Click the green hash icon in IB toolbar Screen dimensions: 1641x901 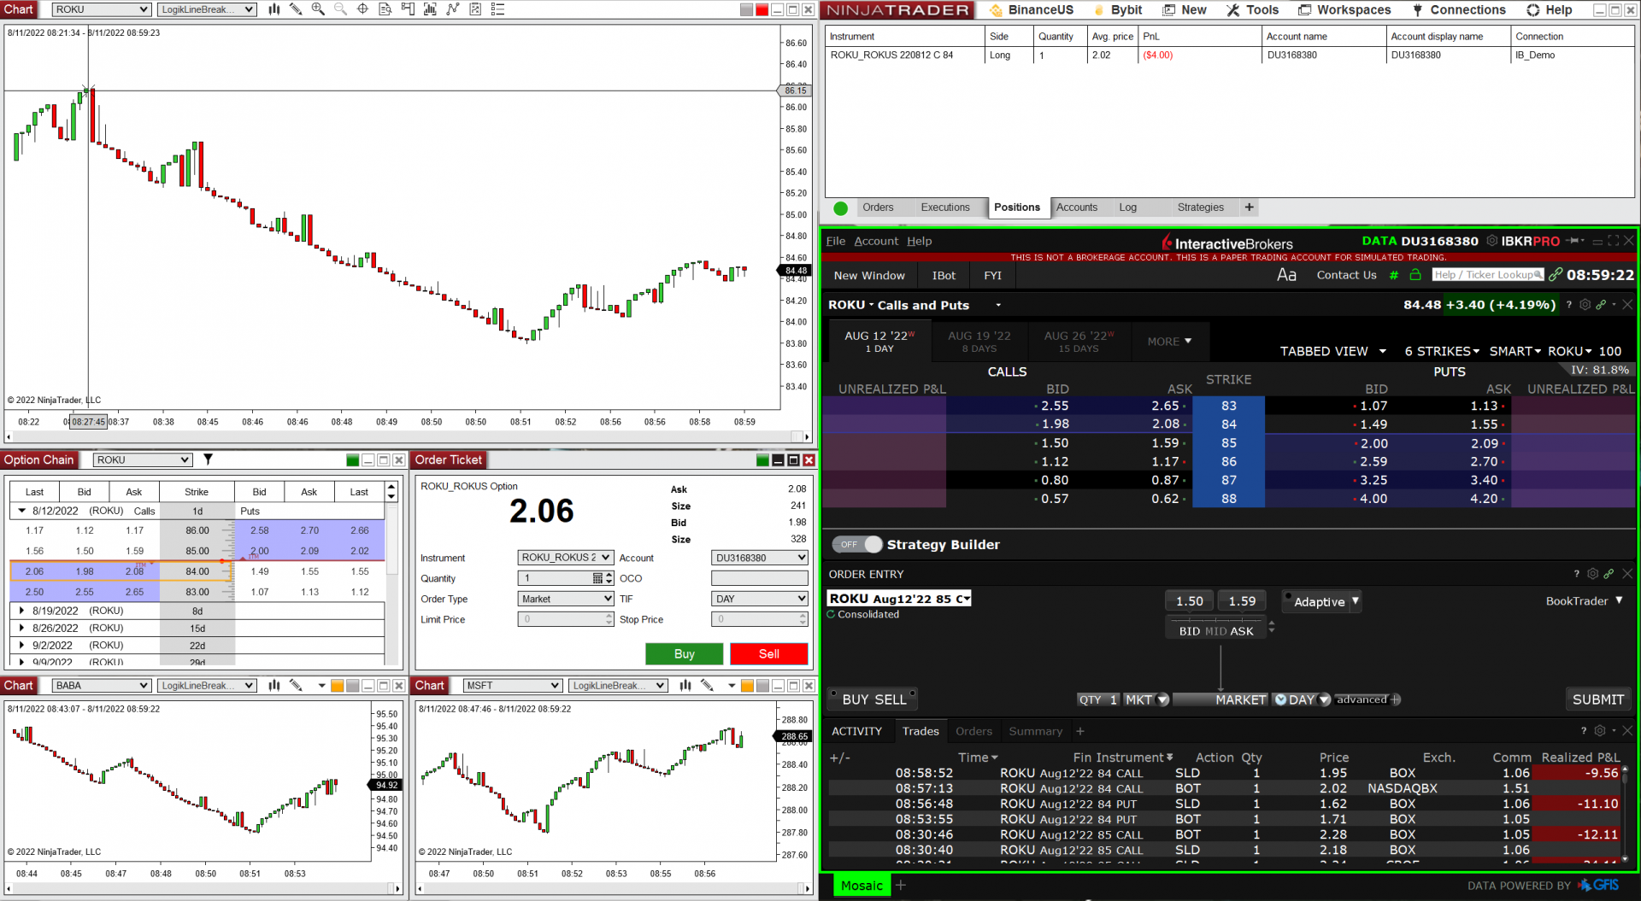click(x=1394, y=275)
